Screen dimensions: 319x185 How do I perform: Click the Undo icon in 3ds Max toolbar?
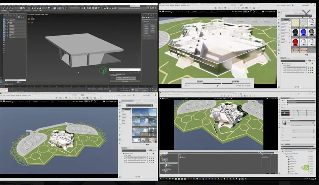[2, 8]
